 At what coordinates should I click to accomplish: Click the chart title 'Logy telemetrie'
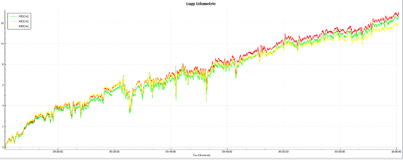(x=201, y=4)
